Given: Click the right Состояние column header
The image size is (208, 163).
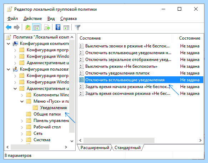Looking at the screenshot, I should pyautogui.click(x=189, y=38).
